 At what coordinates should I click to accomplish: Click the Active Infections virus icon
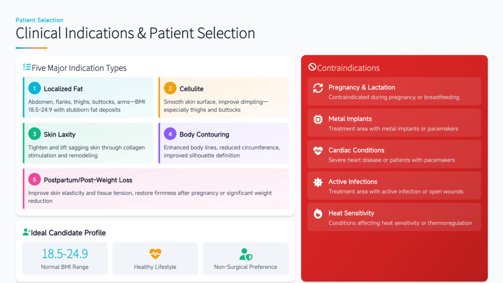(318, 182)
